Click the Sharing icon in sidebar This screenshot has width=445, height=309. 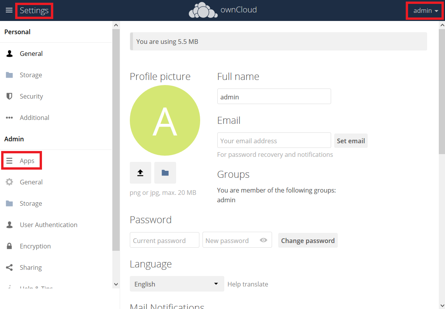(x=10, y=267)
